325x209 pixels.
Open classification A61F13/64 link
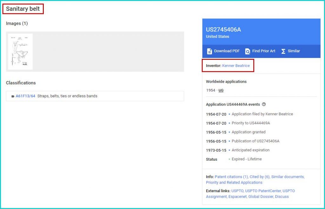click(x=25, y=96)
